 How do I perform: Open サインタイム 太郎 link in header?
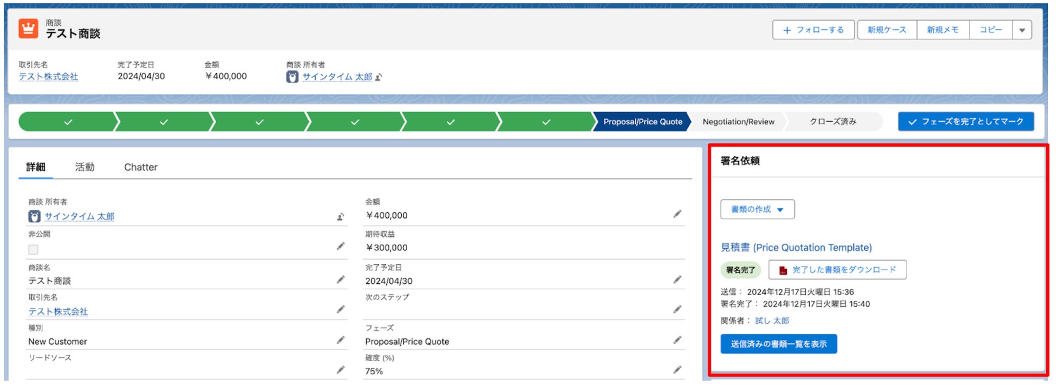click(x=337, y=77)
